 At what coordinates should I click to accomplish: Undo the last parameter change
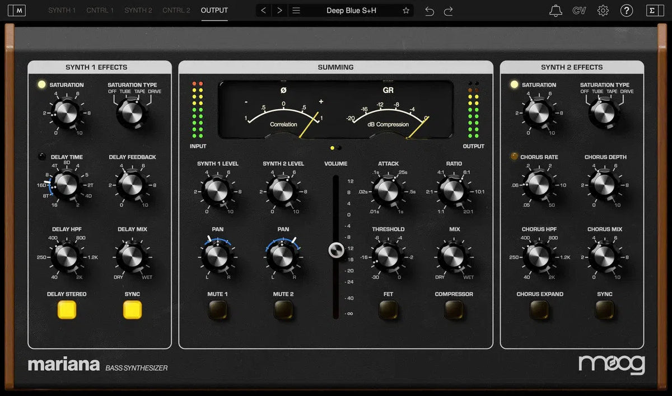pos(430,10)
